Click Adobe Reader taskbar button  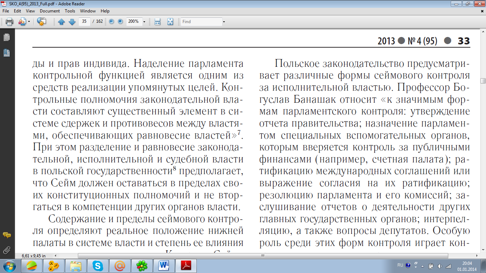[x=187, y=266]
